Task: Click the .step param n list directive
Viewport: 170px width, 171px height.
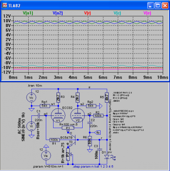Action: pyautogui.click(x=93, y=166)
